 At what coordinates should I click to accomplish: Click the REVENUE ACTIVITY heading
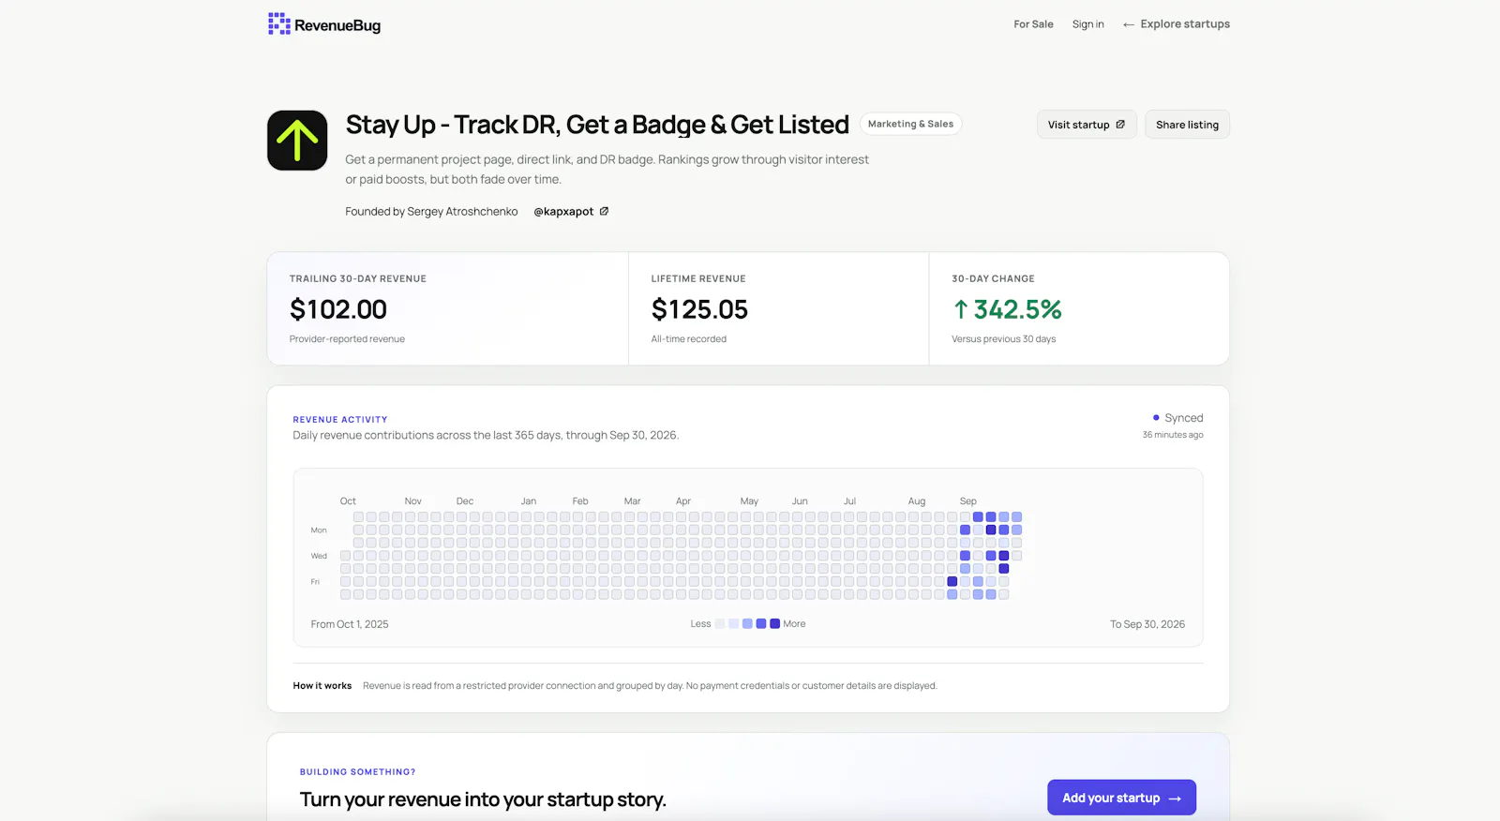(x=340, y=420)
